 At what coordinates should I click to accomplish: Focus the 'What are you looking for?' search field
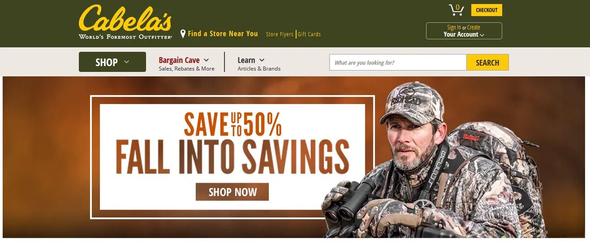point(398,63)
